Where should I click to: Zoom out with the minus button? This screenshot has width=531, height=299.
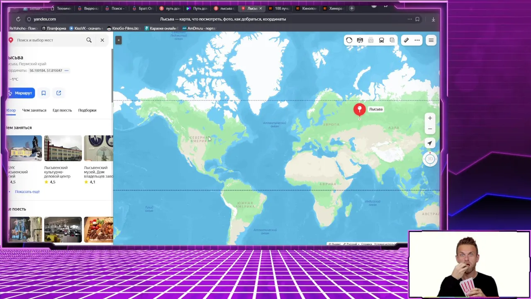click(x=430, y=129)
